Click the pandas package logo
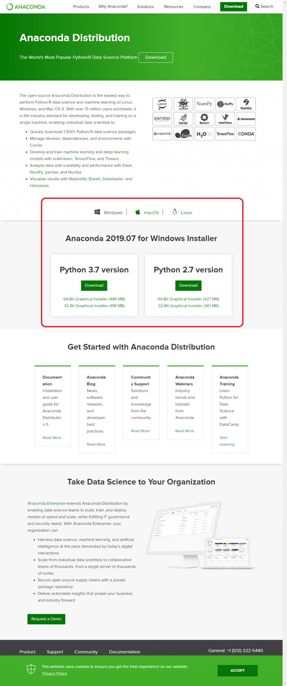This screenshot has width=287, height=686. pyautogui.click(x=162, y=119)
